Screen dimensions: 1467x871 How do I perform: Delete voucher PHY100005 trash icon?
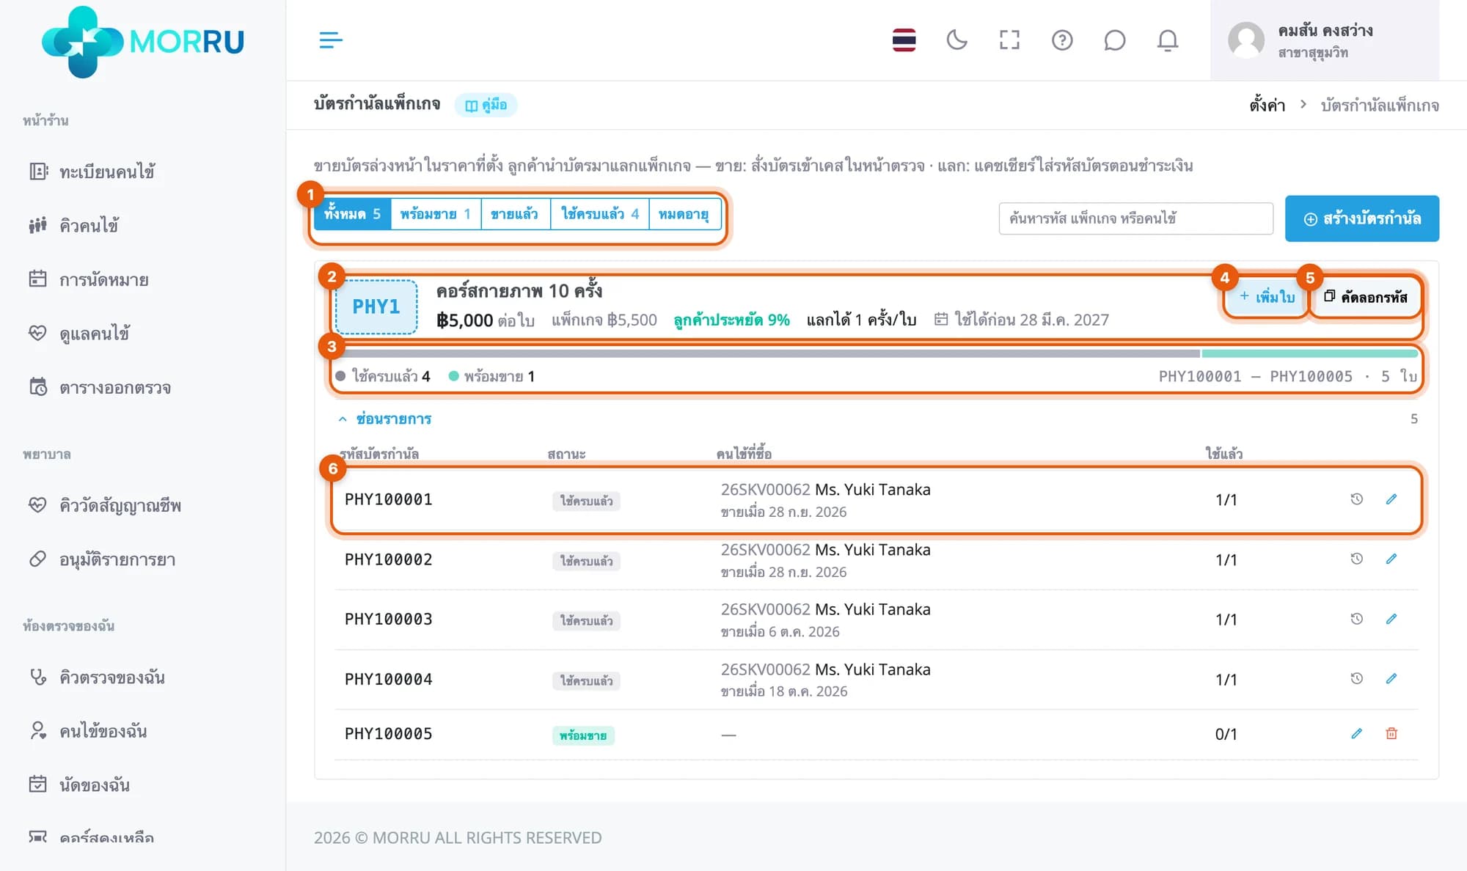(x=1391, y=733)
